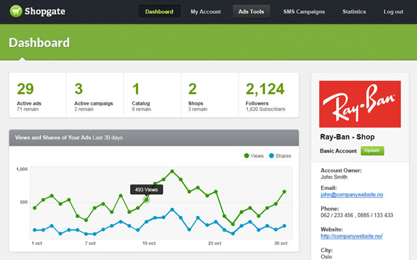Open the 1 Catalog stat tile

(x=151, y=96)
